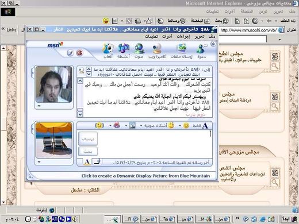Click the send (إرسال) button
Image resolution: width=299 pixels, height=224 pixels.
click(88, 138)
